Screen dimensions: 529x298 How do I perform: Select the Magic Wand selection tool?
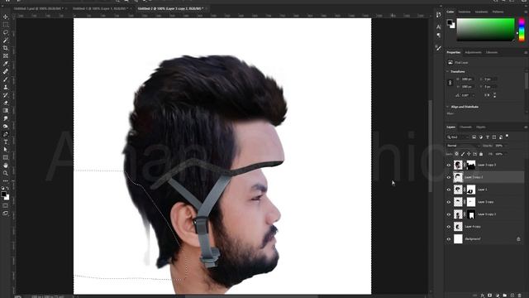point(6,41)
